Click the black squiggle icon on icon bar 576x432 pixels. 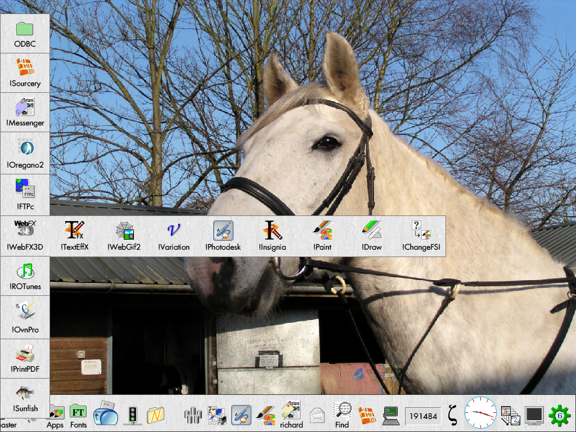click(453, 415)
